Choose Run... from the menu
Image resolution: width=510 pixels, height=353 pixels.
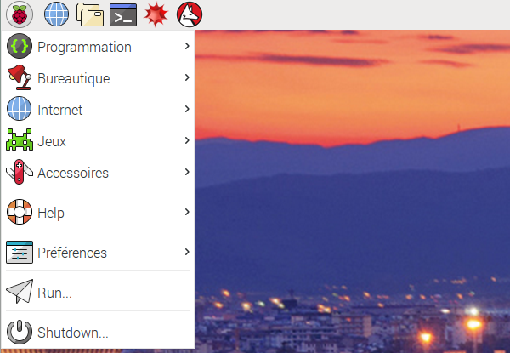[98, 292]
